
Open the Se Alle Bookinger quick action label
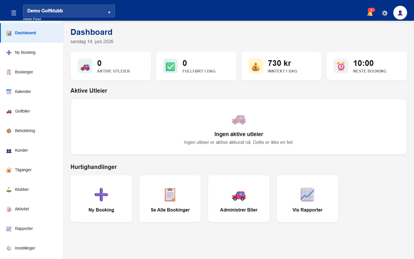click(170, 210)
